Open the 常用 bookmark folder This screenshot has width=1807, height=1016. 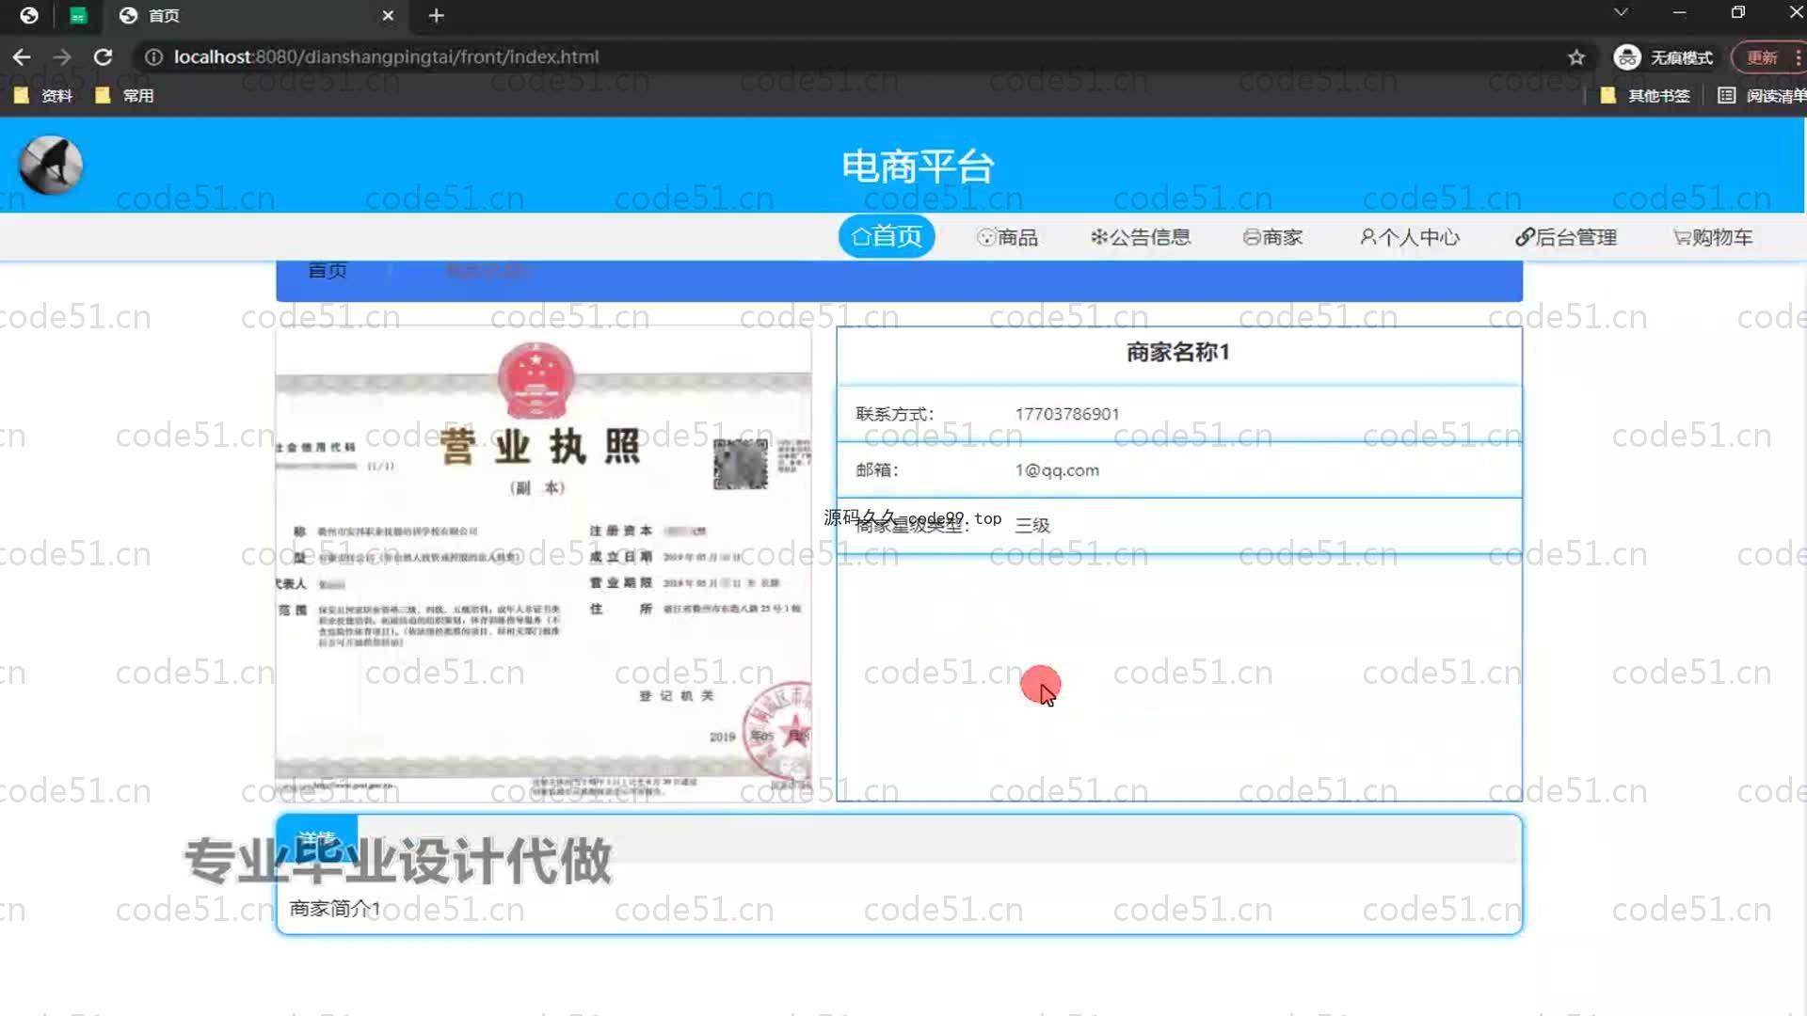124,95
